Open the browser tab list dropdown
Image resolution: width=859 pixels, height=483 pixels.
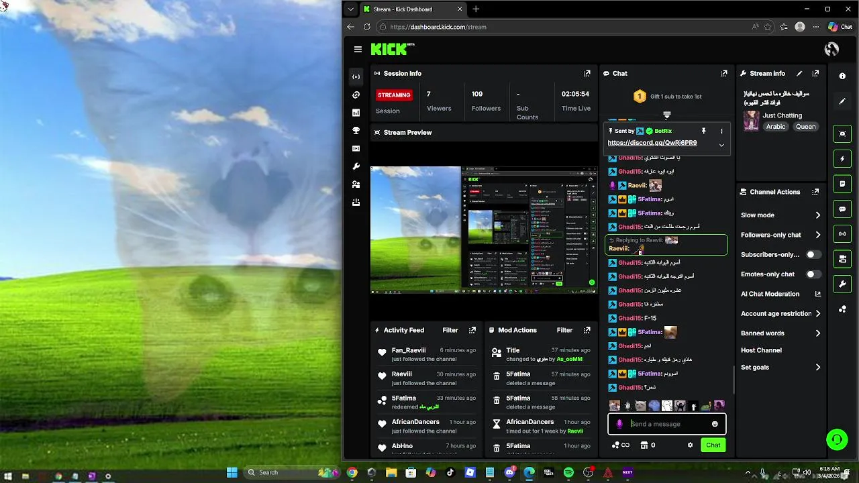point(350,9)
